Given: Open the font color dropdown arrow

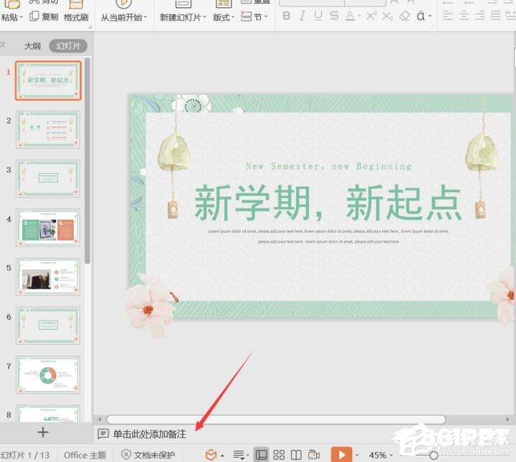Looking at the screenshot, I should (359, 16).
